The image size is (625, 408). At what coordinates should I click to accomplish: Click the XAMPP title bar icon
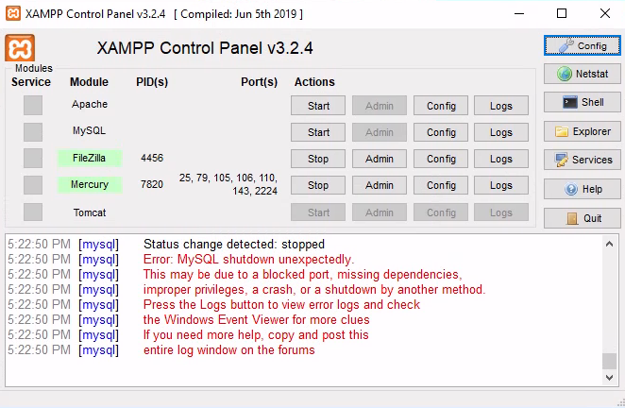[x=13, y=13]
